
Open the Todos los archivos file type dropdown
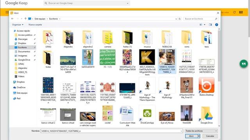[201, 131]
